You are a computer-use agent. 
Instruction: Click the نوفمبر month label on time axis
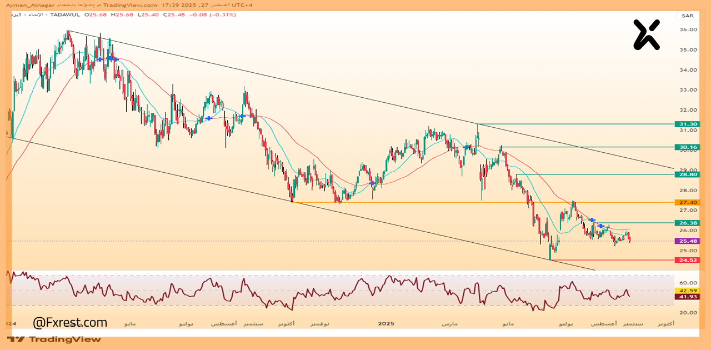click(319, 323)
